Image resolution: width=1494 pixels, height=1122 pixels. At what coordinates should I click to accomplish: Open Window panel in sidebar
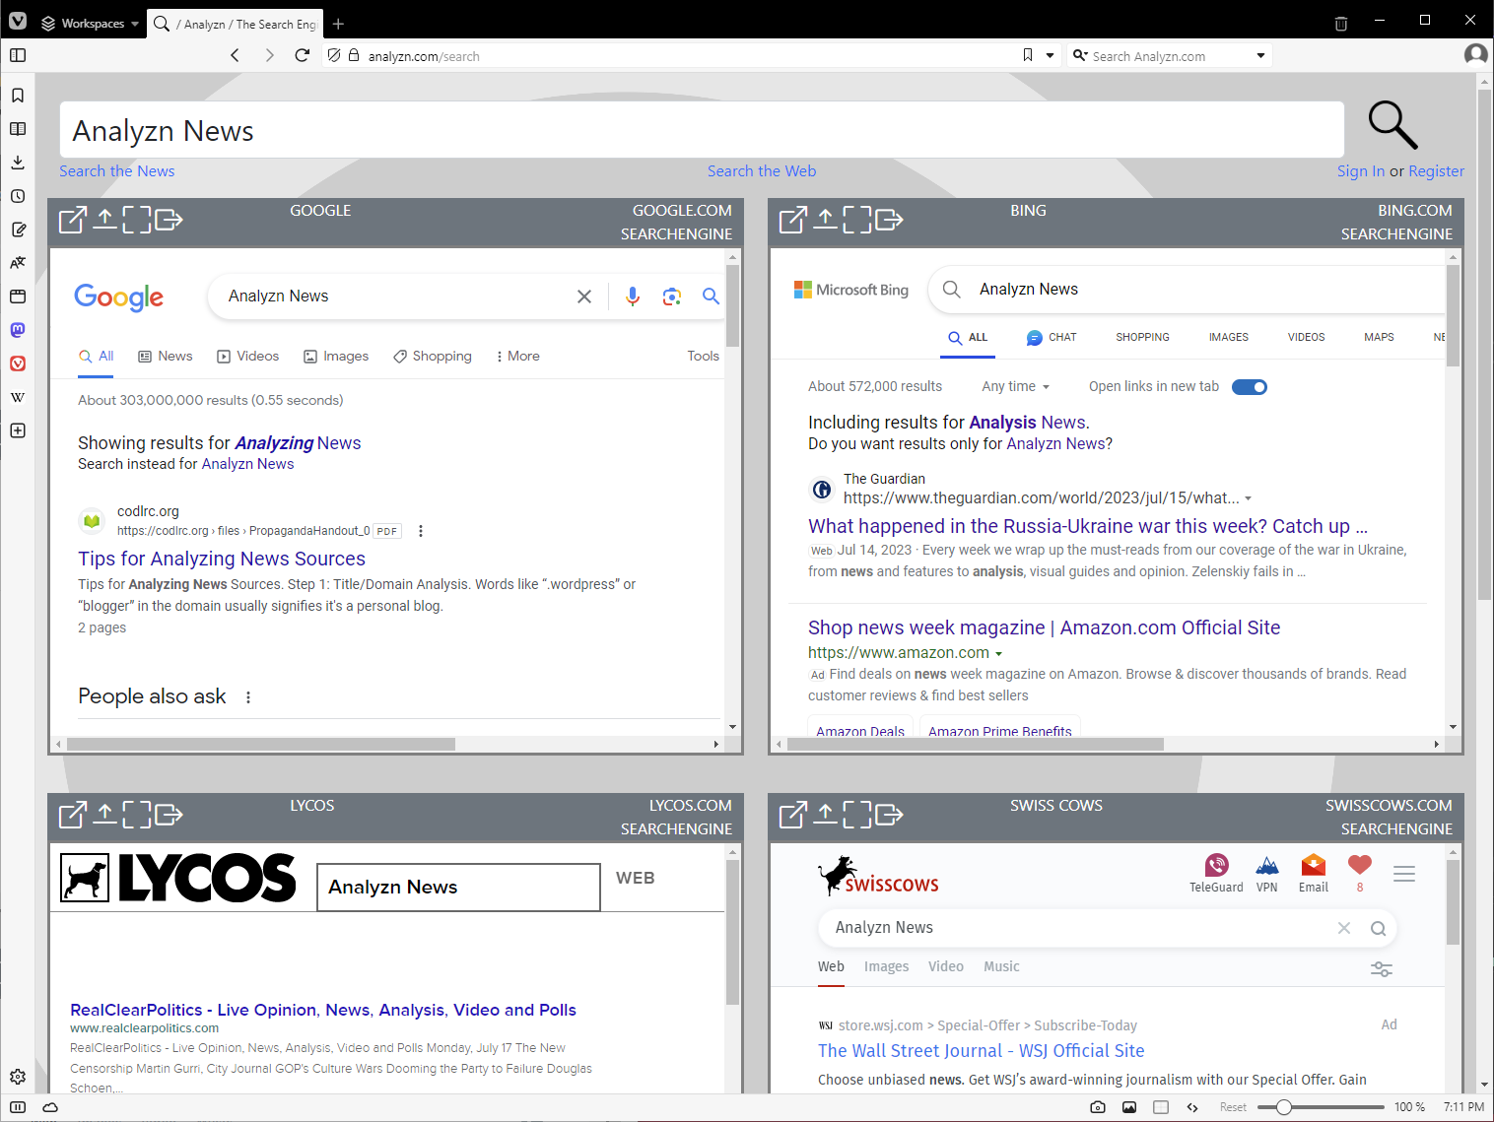point(18,297)
